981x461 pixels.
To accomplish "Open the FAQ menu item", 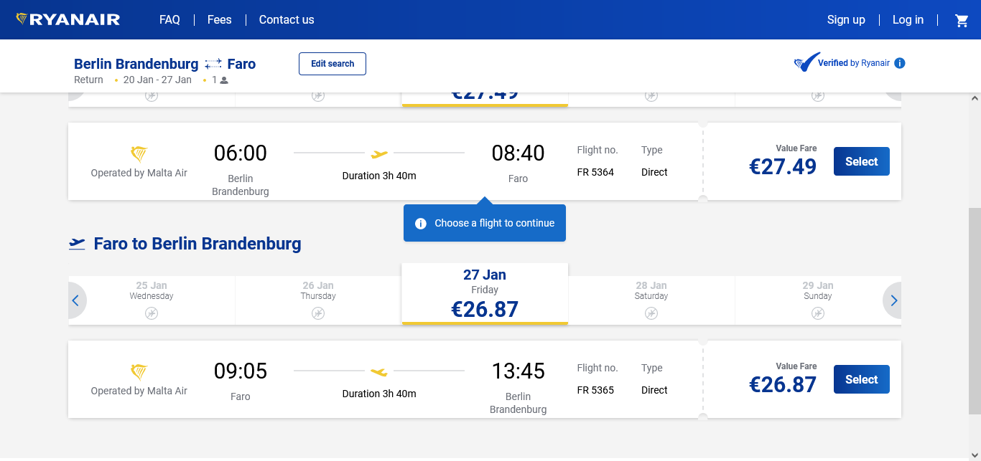I will (x=169, y=20).
